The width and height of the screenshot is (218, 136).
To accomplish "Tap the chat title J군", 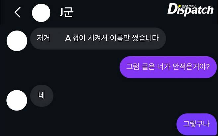I will click(66, 12).
